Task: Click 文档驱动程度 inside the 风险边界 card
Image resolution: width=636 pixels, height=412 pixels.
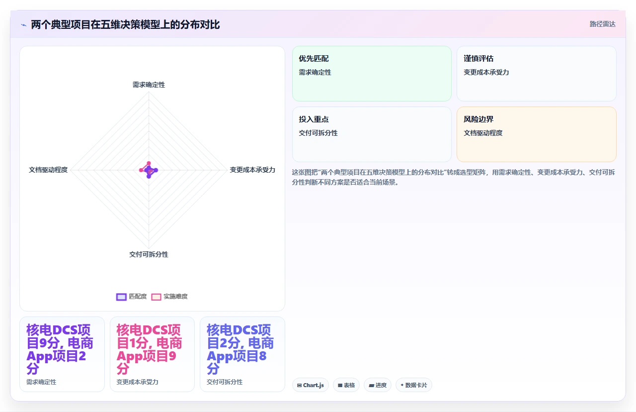Action: [x=483, y=133]
